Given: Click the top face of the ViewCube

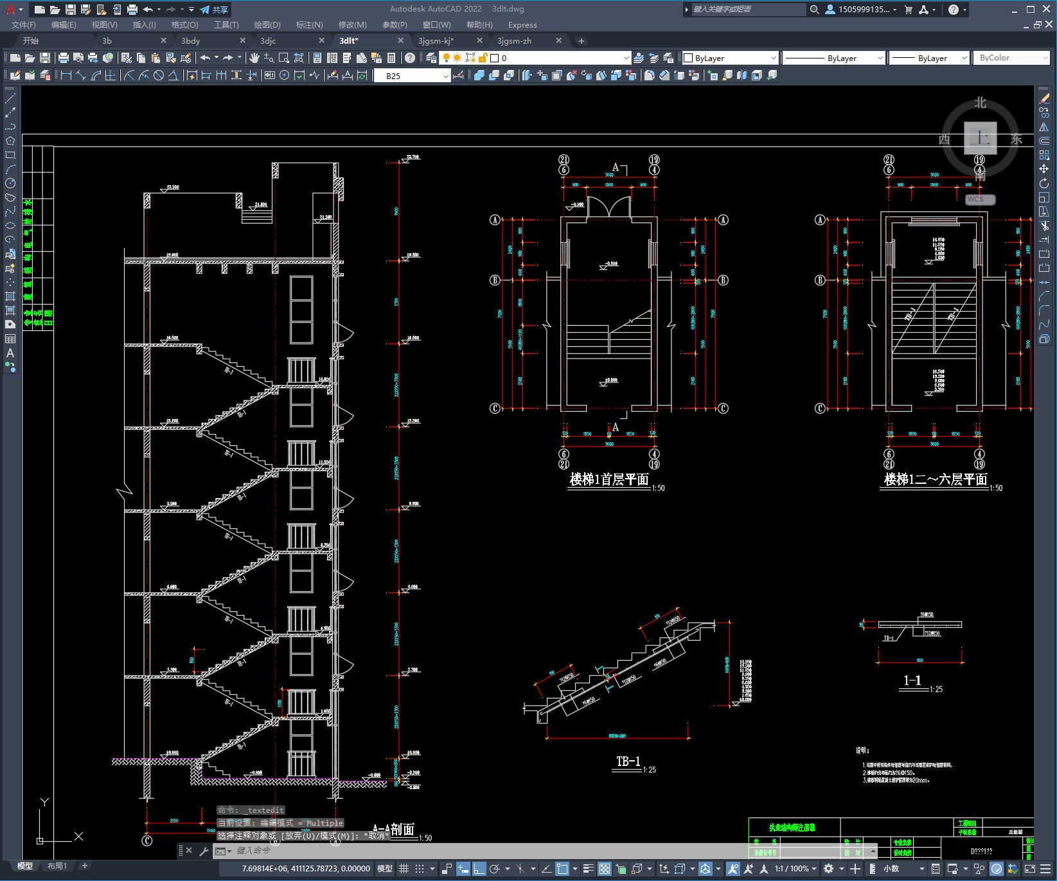Looking at the screenshot, I should [981, 138].
